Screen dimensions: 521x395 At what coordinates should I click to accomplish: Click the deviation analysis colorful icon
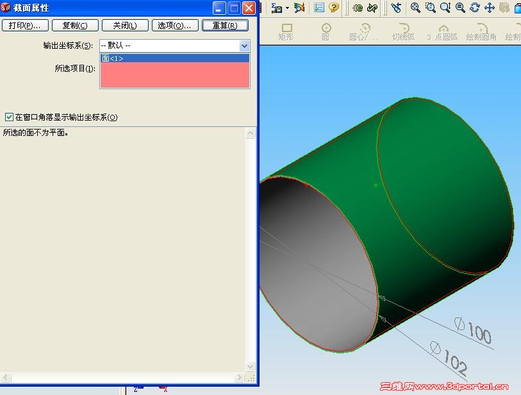[x=299, y=8]
